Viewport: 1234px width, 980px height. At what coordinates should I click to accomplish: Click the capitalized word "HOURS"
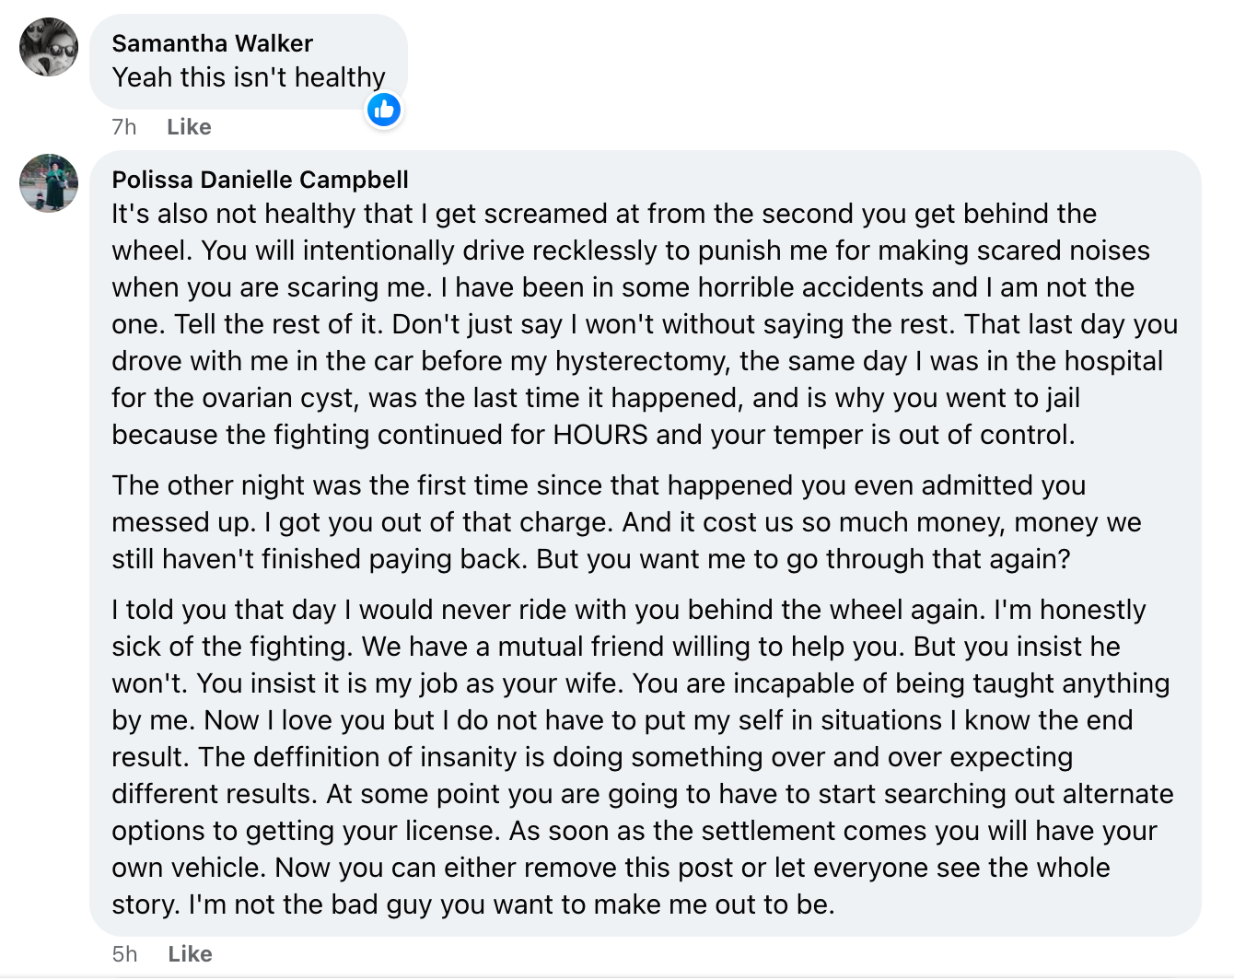point(600,435)
